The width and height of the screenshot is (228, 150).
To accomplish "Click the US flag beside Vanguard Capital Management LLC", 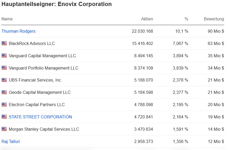I will pos(4,55).
